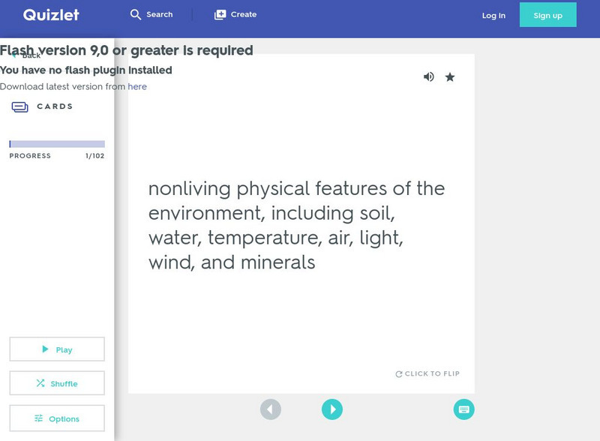This screenshot has width=600, height=441.
Task: Enable Shuffle mode
Action: pyautogui.click(x=56, y=383)
